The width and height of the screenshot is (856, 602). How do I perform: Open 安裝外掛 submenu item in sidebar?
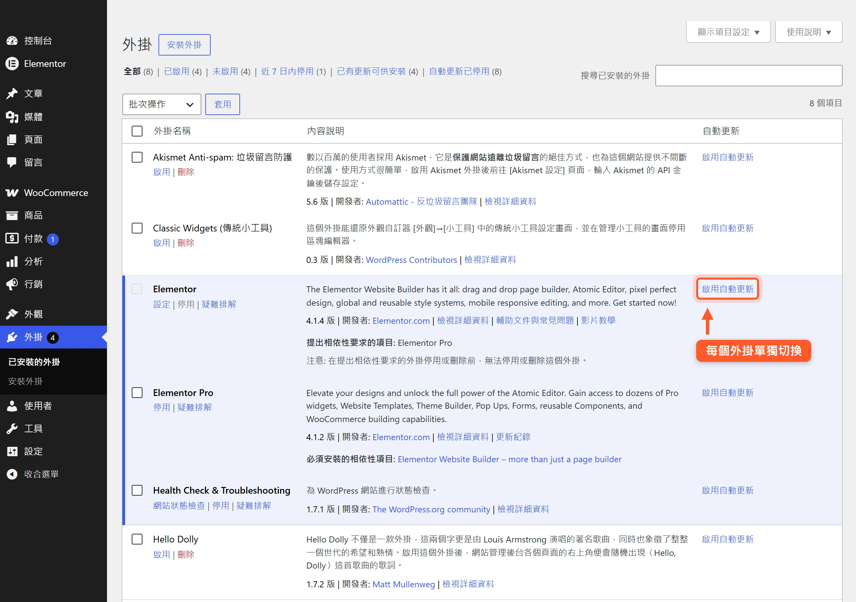(25, 381)
